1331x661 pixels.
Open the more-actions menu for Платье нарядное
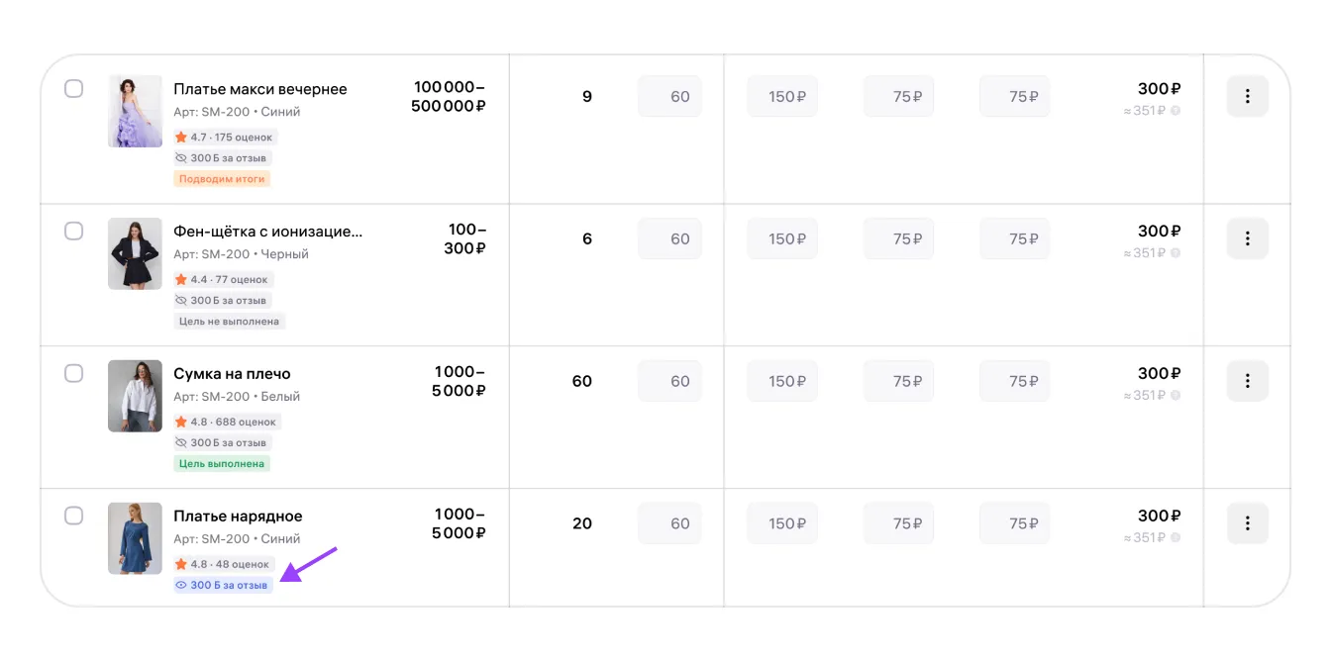(x=1247, y=523)
